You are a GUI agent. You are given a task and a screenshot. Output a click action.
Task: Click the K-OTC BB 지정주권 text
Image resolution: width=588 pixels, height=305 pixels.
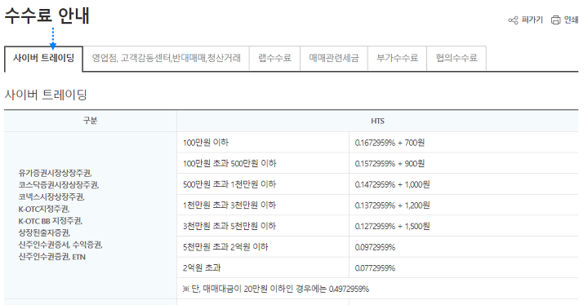pyautogui.click(x=51, y=221)
